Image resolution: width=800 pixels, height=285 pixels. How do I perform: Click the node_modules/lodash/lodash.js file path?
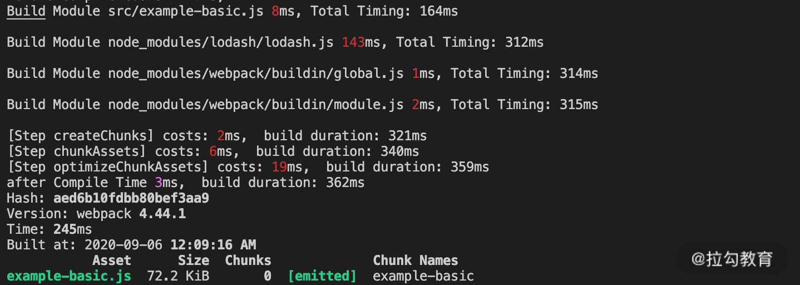click(221, 42)
